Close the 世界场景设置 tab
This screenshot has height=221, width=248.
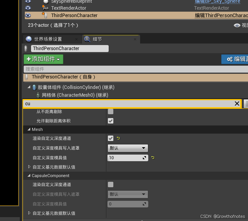pos(76,39)
